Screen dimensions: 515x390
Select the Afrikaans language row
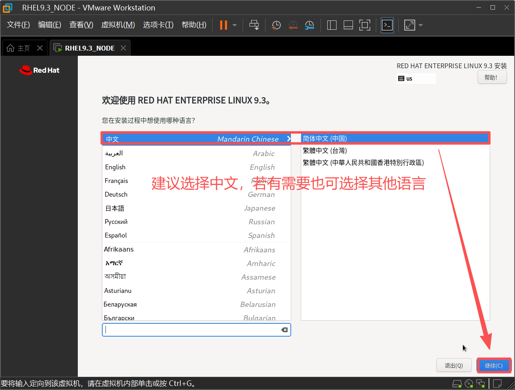point(197,249)
